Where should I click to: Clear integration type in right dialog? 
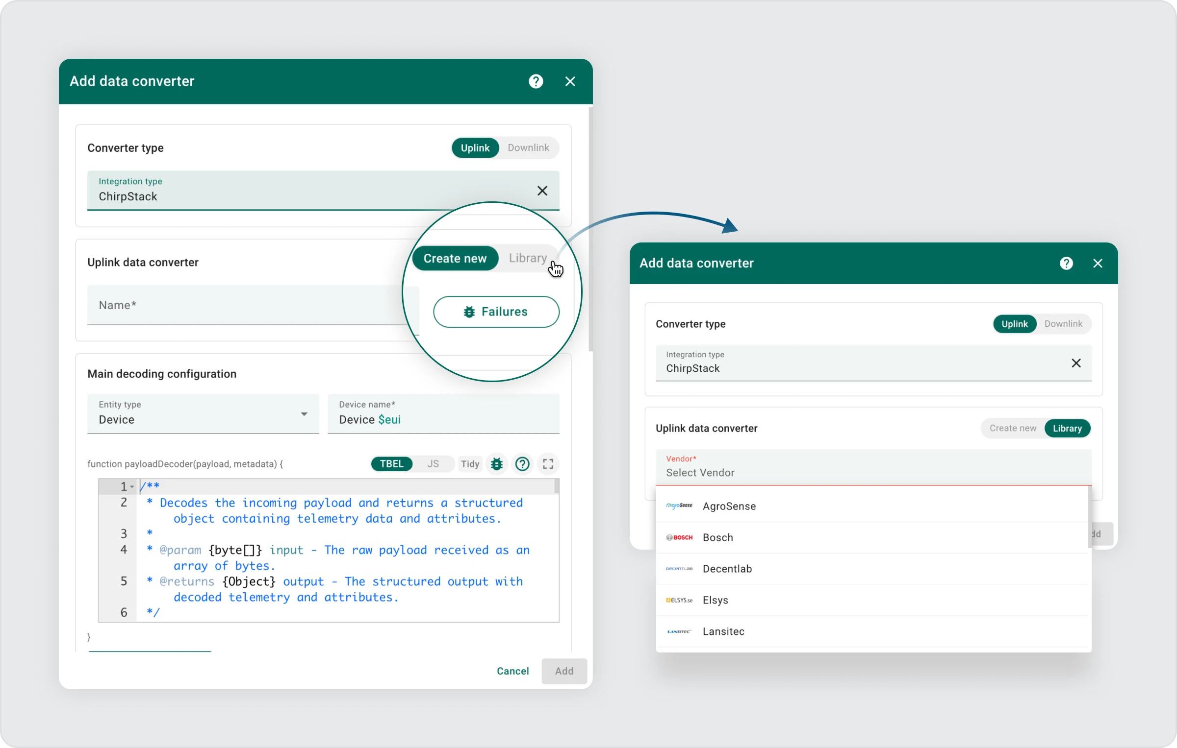(1076, 363)
